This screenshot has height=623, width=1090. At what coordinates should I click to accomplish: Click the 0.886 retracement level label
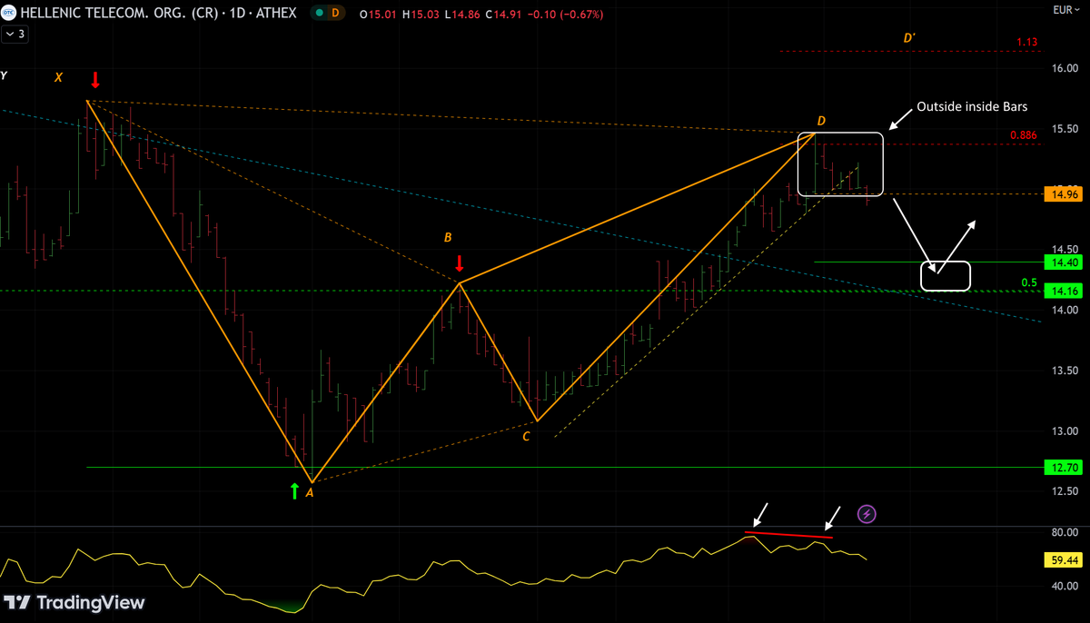pos(1023,136)
